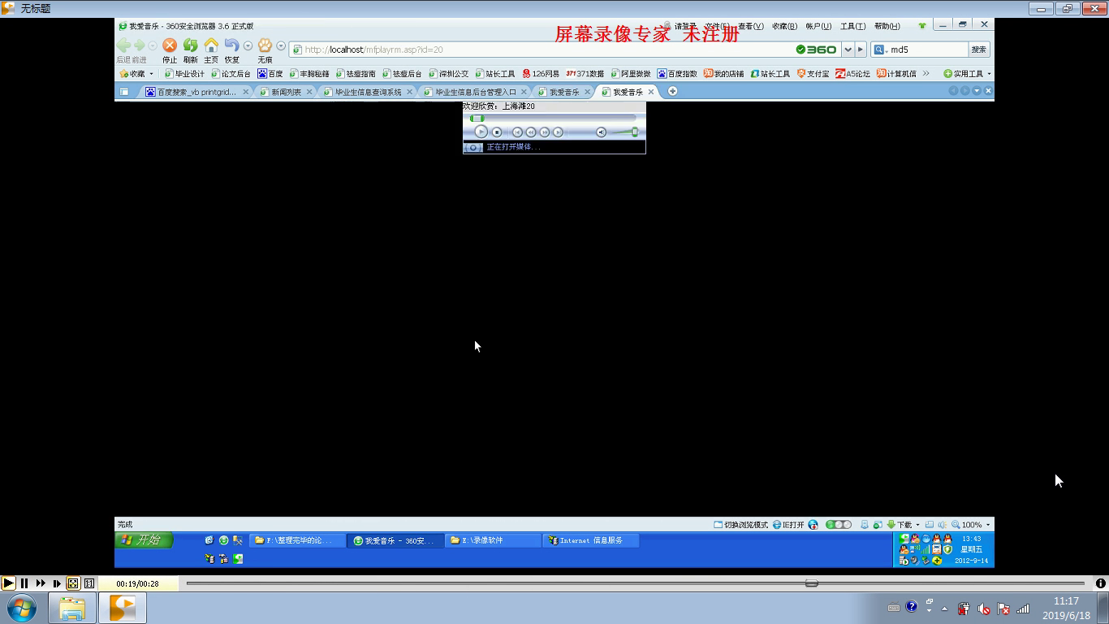Click the paw incognito (无痕) icon
This screenshot has width=1109, height=624.
click(265, 45)
